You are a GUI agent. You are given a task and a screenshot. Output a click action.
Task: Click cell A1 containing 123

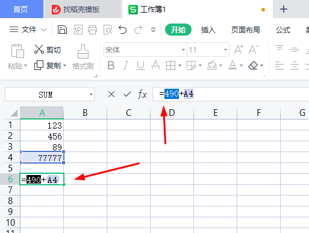42,125
